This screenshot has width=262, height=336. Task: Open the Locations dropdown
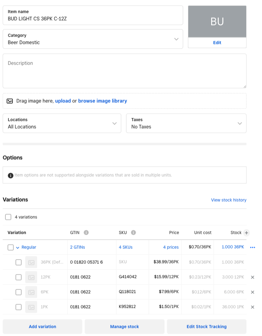(62, 123)
